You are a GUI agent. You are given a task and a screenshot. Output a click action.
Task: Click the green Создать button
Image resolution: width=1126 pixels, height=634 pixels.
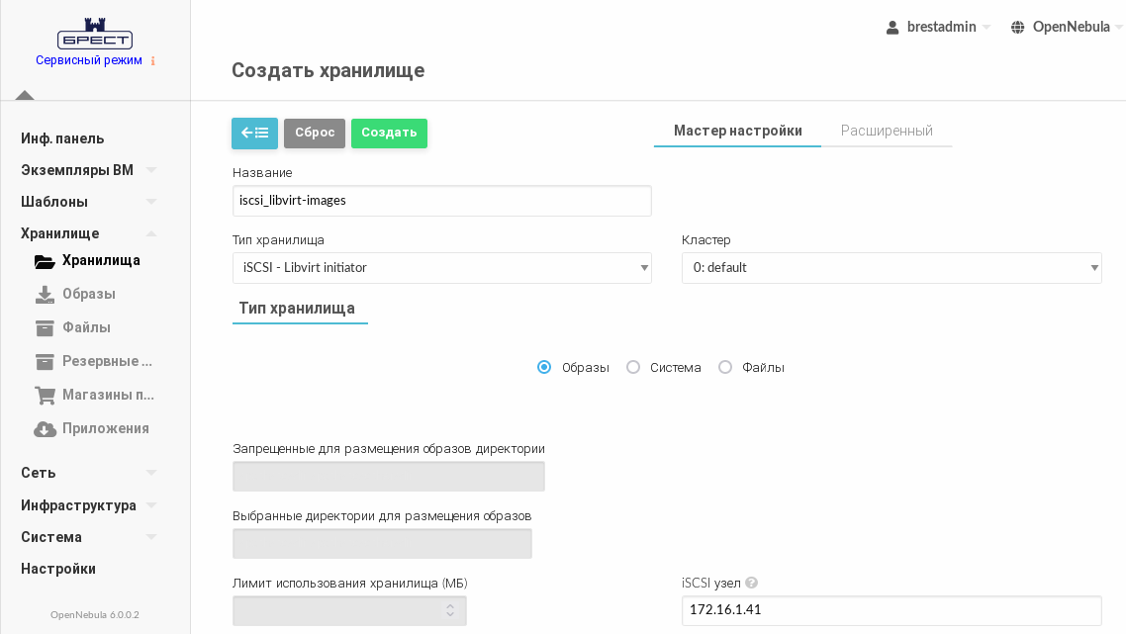point(389,133)
